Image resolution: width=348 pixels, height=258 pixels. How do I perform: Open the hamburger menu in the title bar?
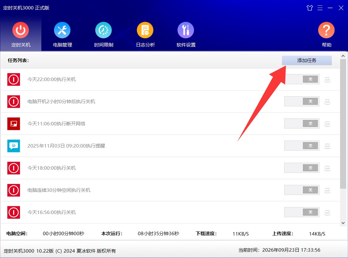click(320, 8)
